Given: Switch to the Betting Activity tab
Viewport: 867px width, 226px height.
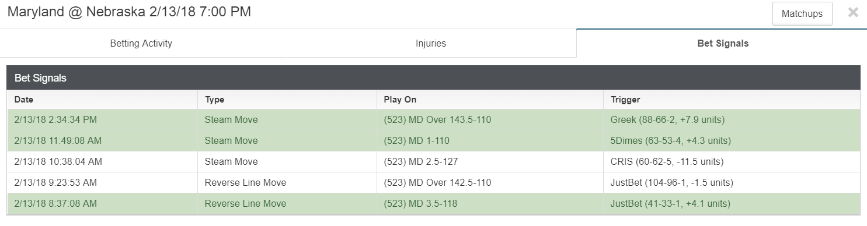Looking at the screenshot, I should pyautogui.click(x=141, y=43).
